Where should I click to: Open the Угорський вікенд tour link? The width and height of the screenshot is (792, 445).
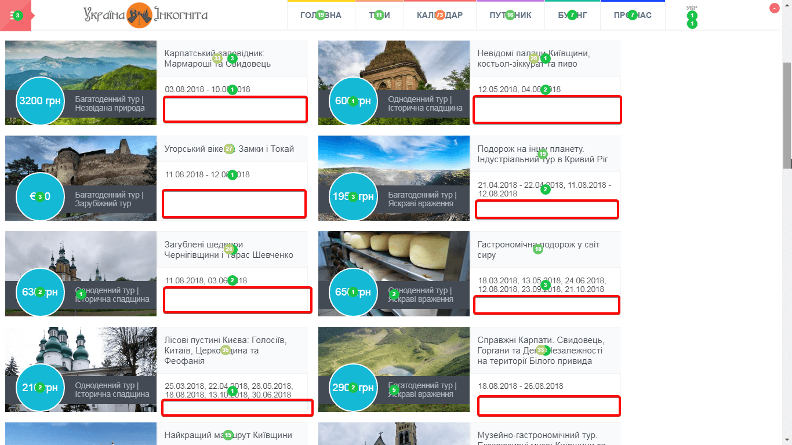click(x=229, y=149)
